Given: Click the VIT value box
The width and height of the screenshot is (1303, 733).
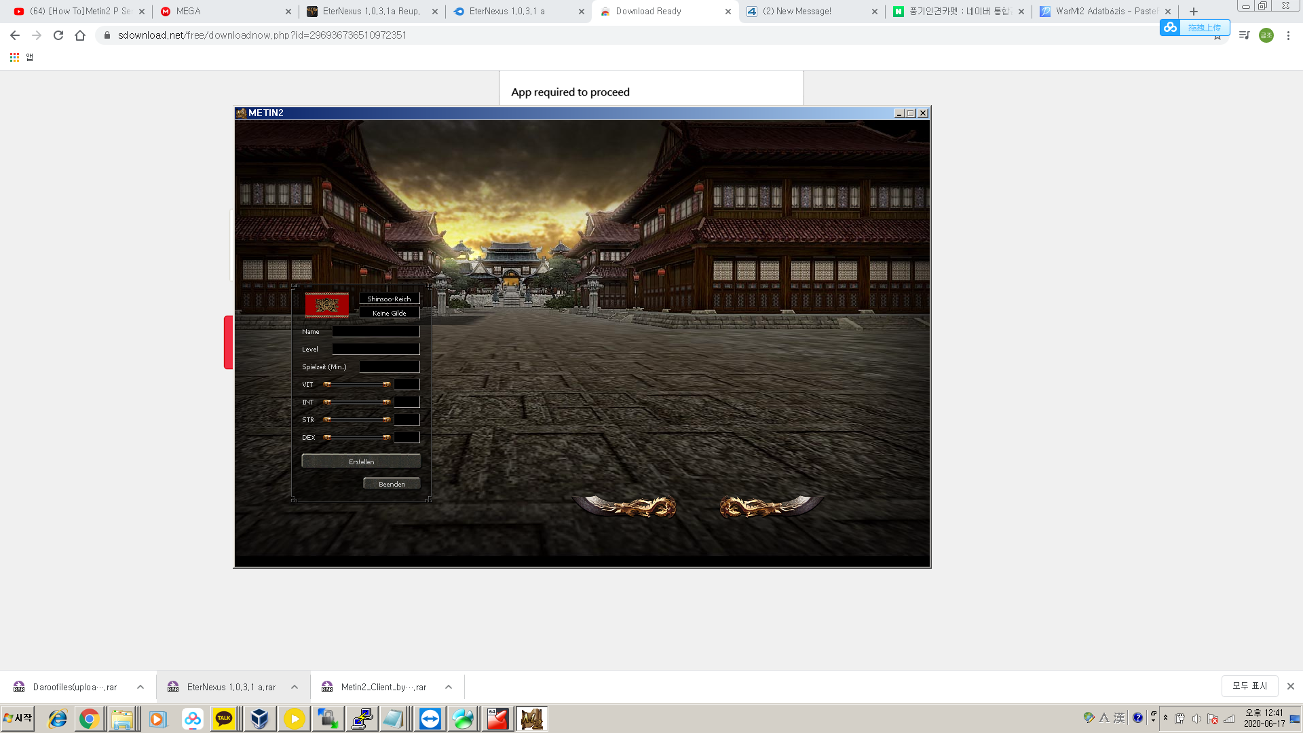Looking at the screenshot, I should pyautogui.click(x=407, y=385).
